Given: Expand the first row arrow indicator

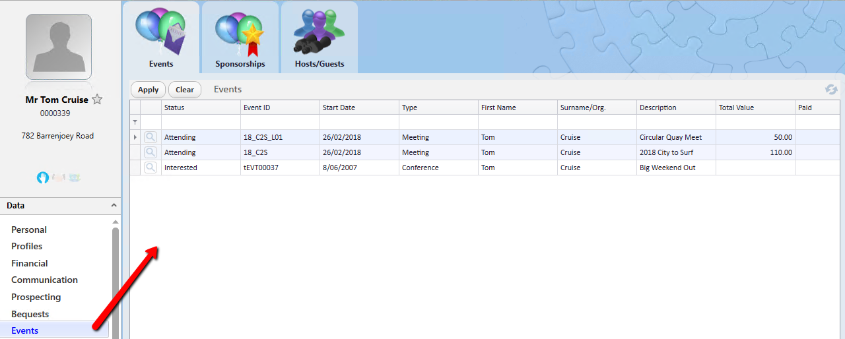Looking at the screenshot, I should tap(135, 137).
